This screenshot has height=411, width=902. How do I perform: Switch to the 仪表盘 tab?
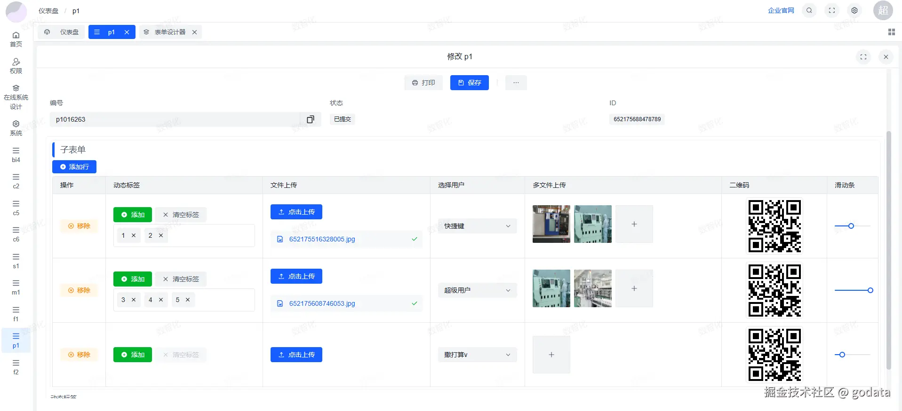coord(62,32)
